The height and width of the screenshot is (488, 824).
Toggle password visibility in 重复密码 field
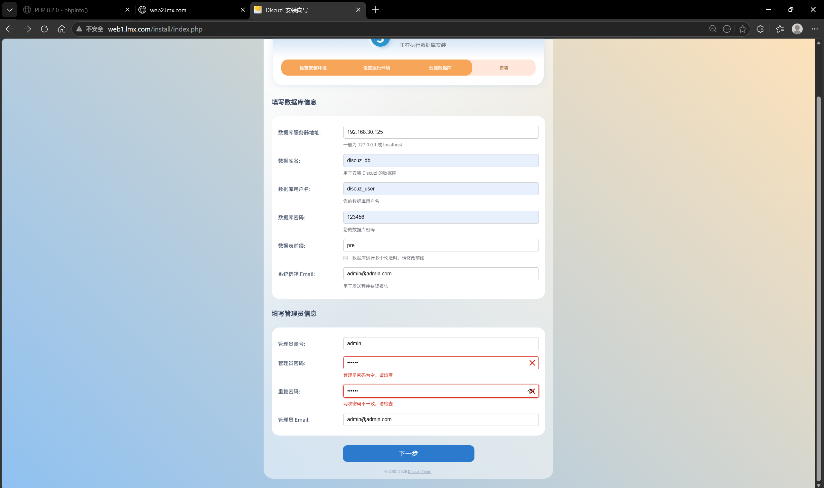pos(530,391)
